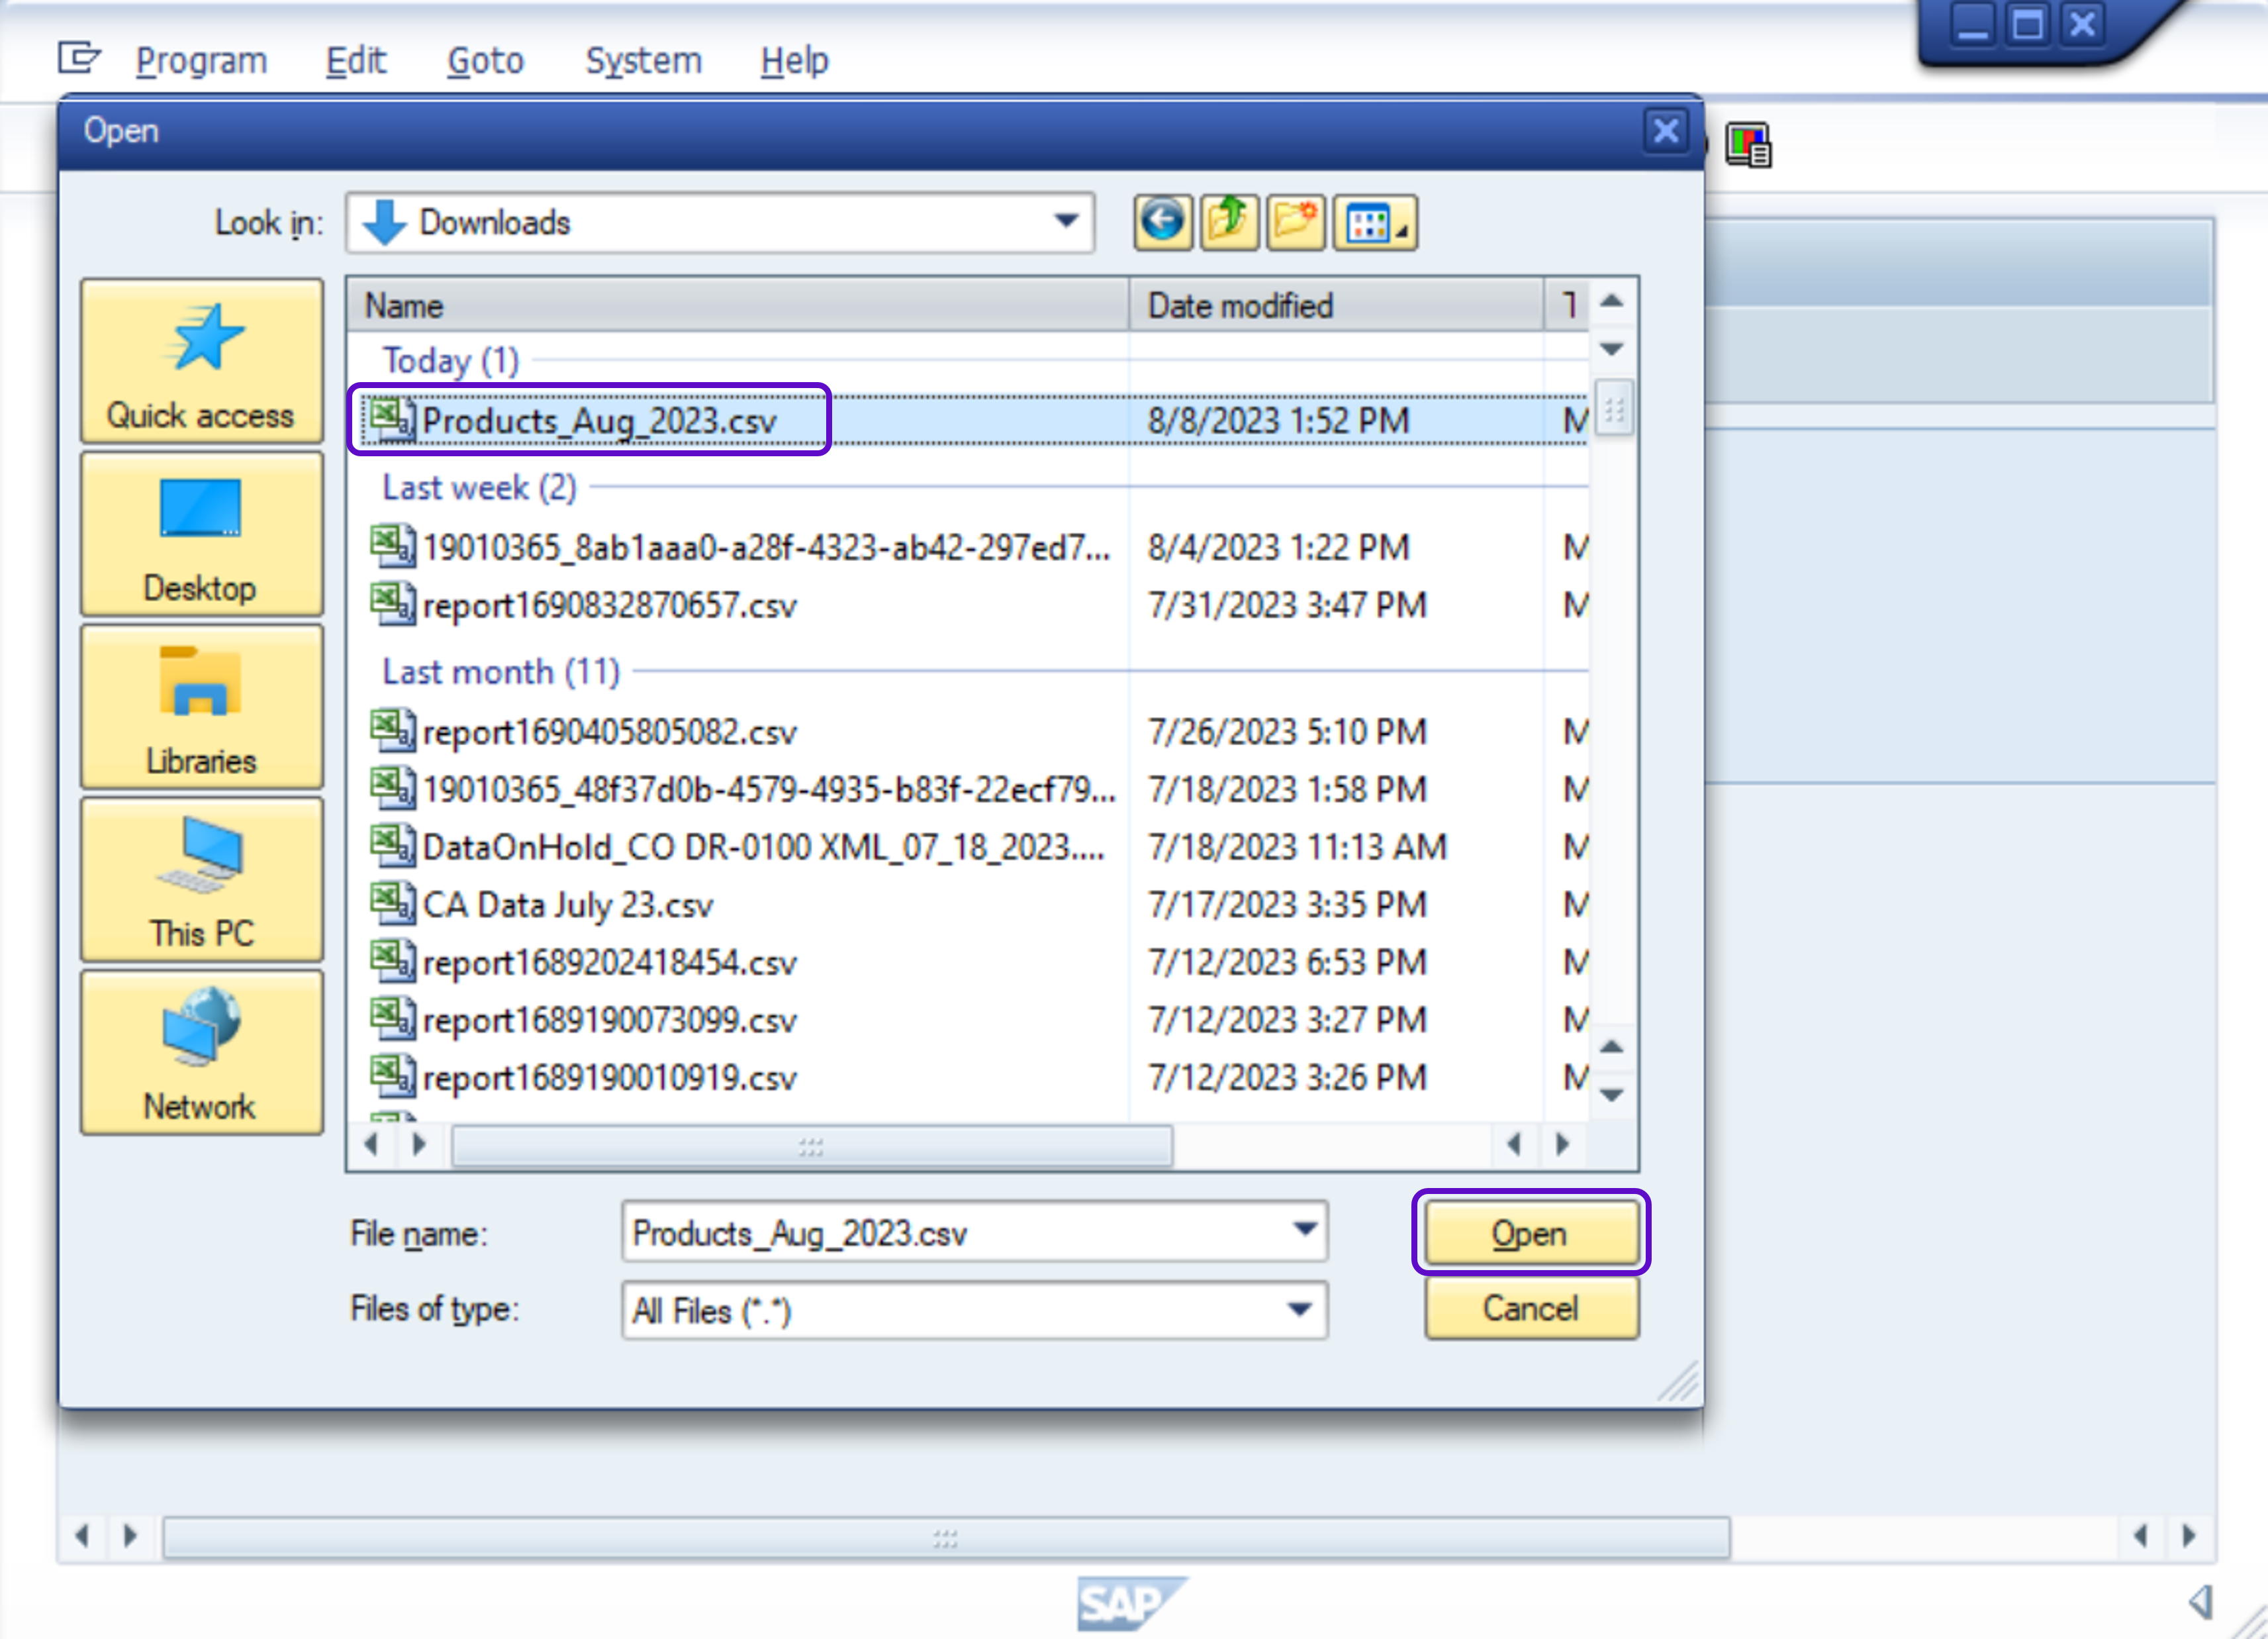Click the file list horizontal scrollbar
The width and height of the screenshot is (2268, 1639).
pos(811,1145)
